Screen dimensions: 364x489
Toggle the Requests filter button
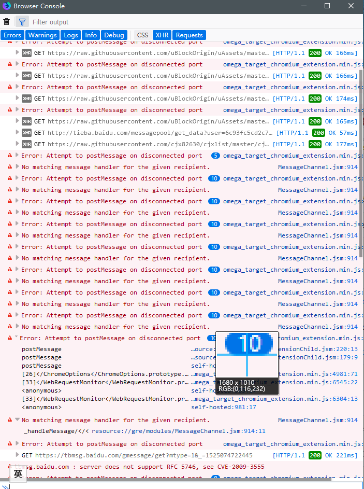click(189, 35)
